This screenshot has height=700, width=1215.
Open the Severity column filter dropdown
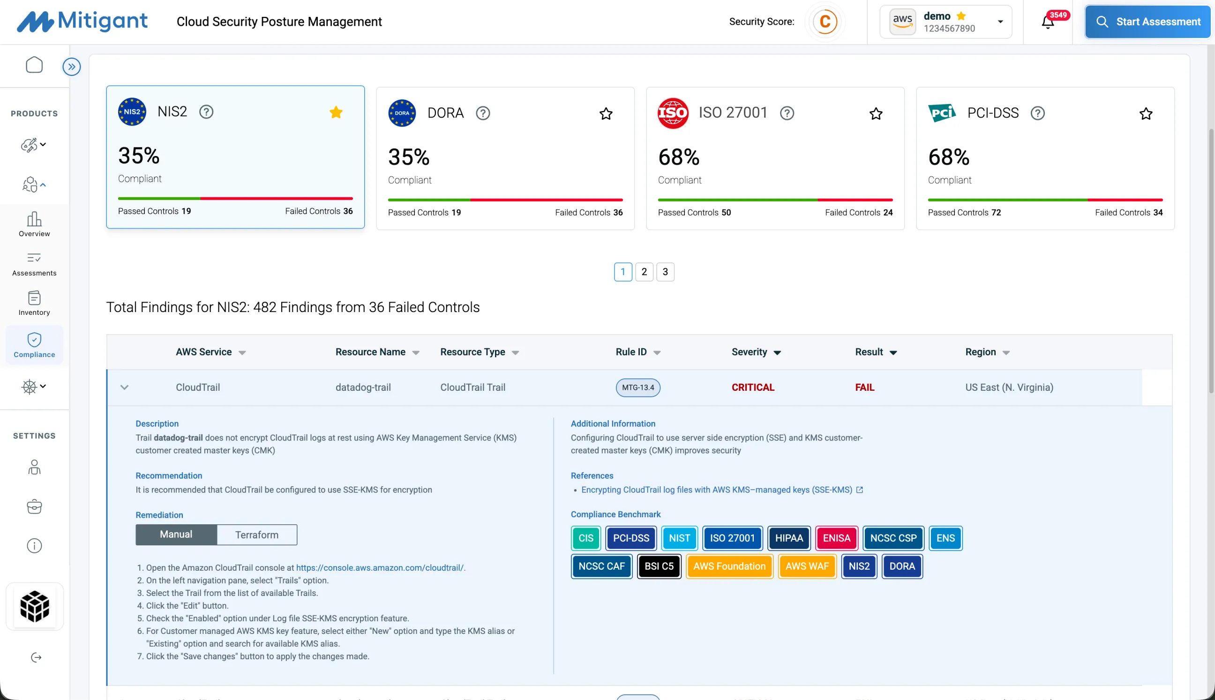(777, 353)
